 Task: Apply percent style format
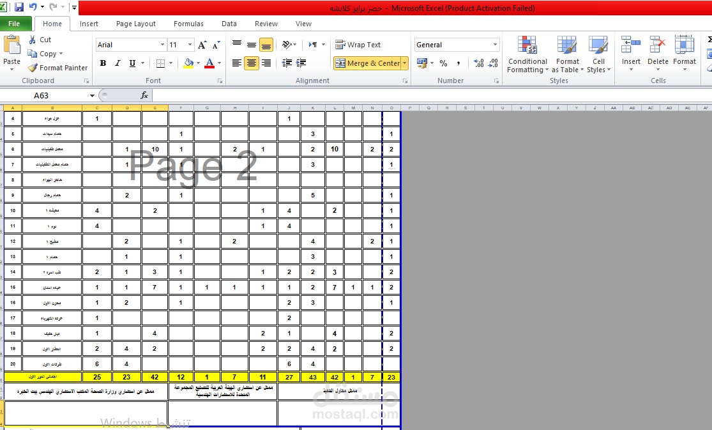(x=444, y=63)
